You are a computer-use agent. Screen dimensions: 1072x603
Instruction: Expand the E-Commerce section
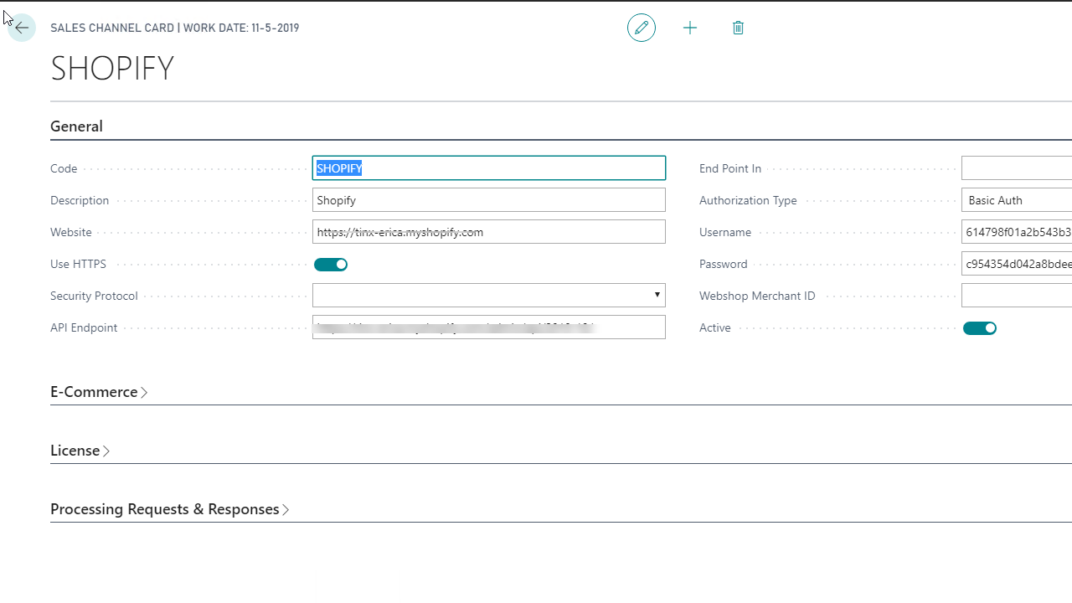click(x=99, y=392)
